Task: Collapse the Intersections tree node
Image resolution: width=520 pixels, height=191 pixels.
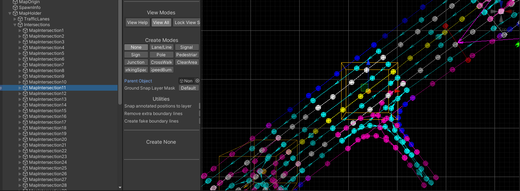Action: (x=15, y=25)
